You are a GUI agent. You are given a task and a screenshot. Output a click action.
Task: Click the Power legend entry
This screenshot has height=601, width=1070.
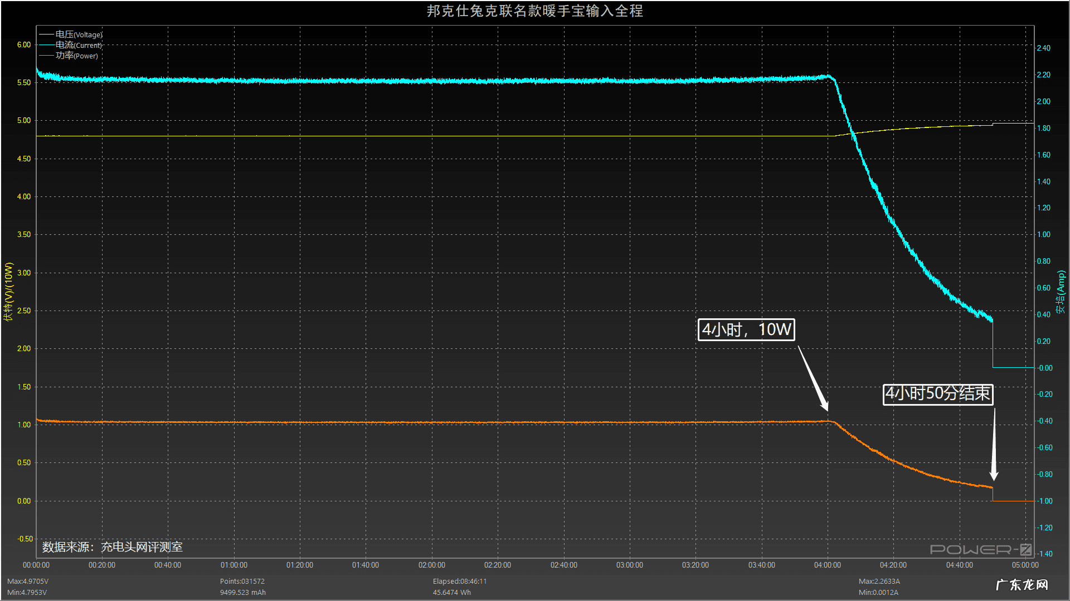point(76,56)
